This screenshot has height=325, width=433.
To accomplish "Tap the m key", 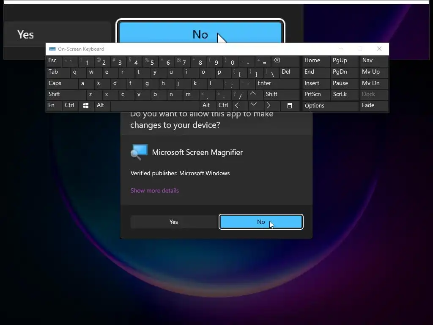I will 191,94.
